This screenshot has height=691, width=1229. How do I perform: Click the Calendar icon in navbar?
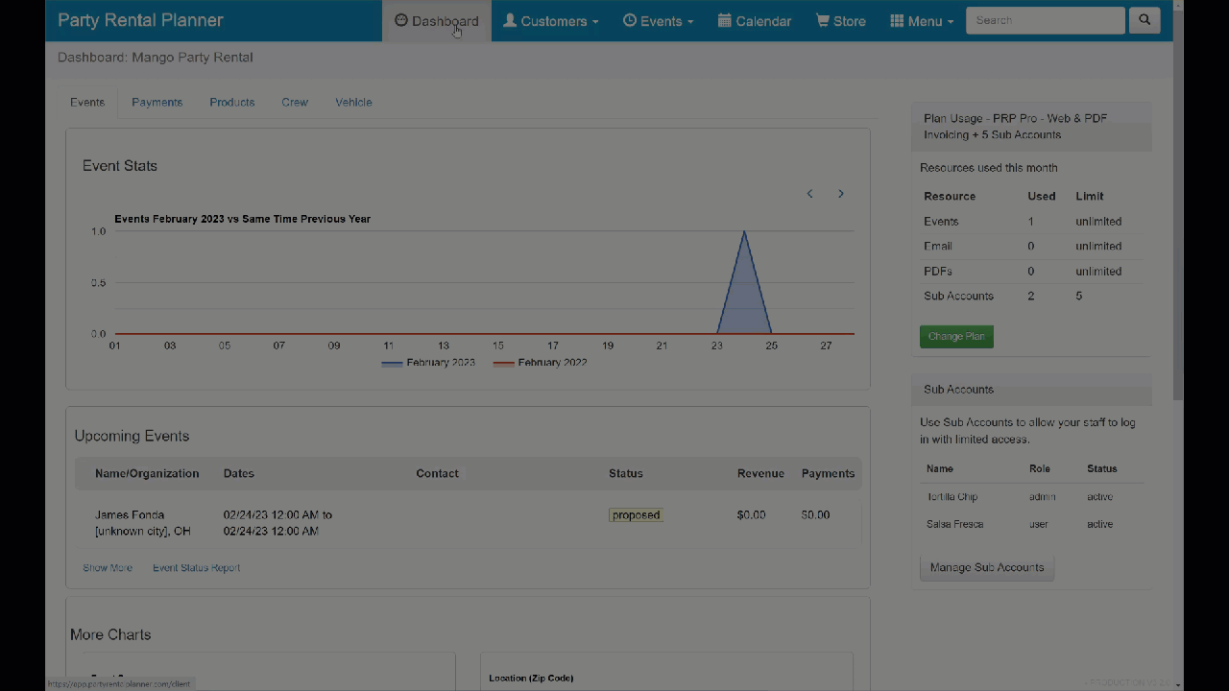tap(725, 20)
